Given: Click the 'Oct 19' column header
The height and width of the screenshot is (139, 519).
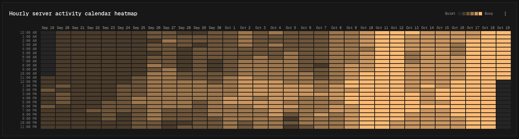Looking at the screenshot, I should point(504,28).
